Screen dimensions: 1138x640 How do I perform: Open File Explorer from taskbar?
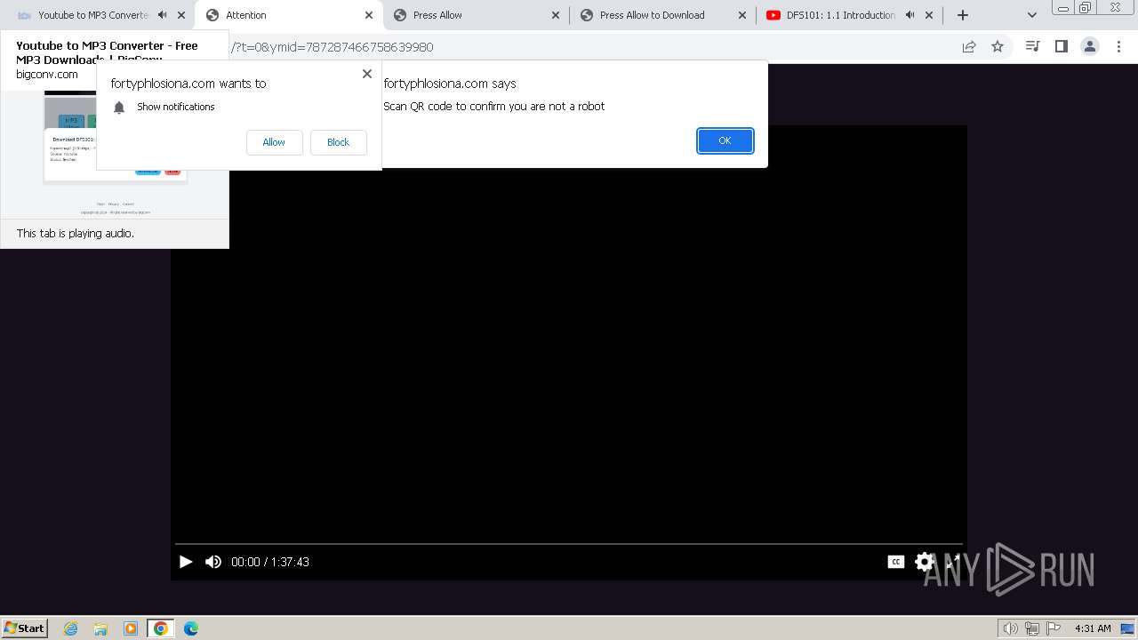pos(100,628)
